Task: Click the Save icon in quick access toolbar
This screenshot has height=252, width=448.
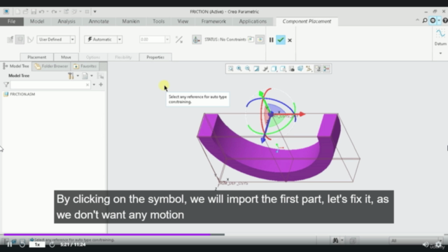Action: pos(34,12)
